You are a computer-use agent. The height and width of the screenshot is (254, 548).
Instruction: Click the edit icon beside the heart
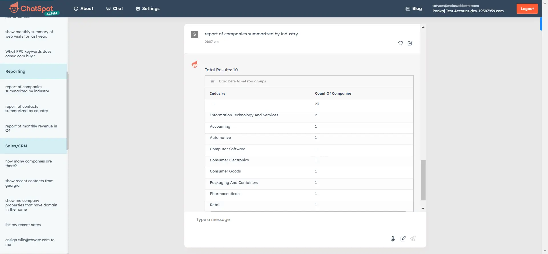coord(410,43)
